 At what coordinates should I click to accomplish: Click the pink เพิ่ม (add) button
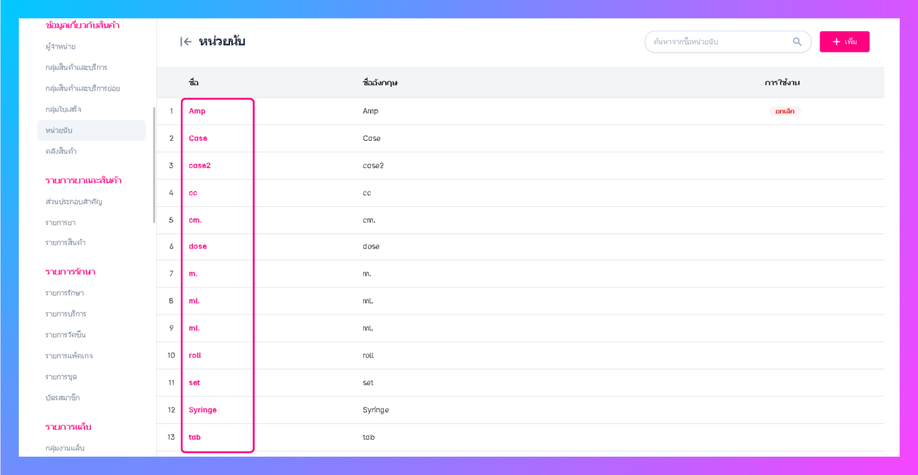[x=844, y=42]
